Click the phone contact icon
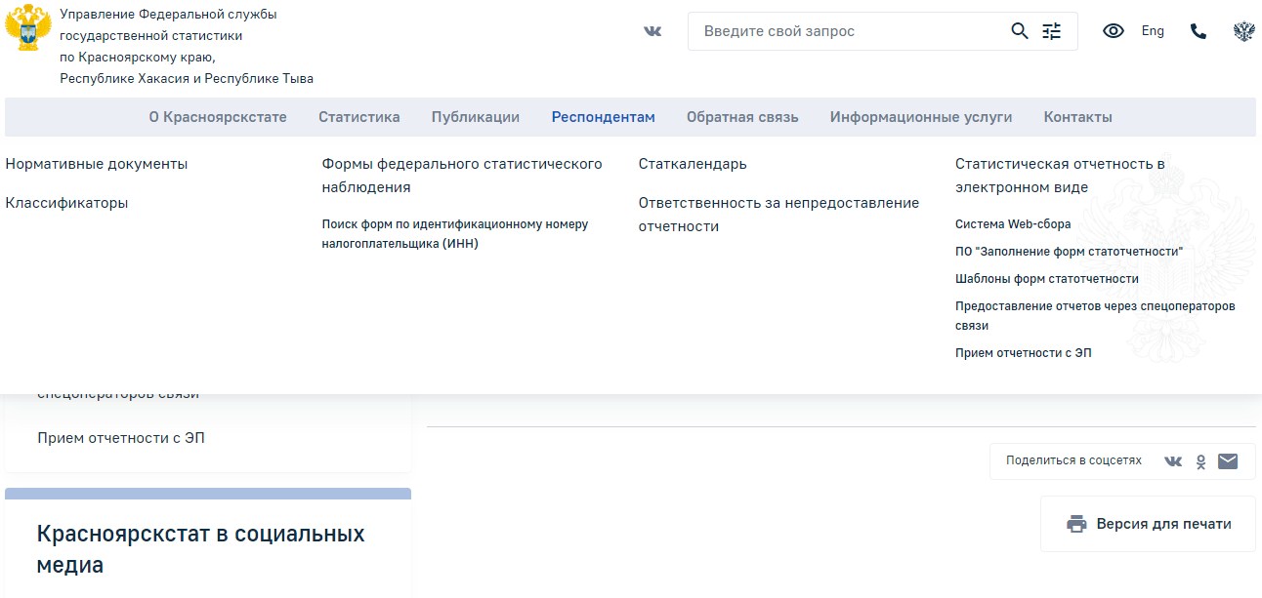This screenshot has height=598, width=1262. (x=1199, y=31)
